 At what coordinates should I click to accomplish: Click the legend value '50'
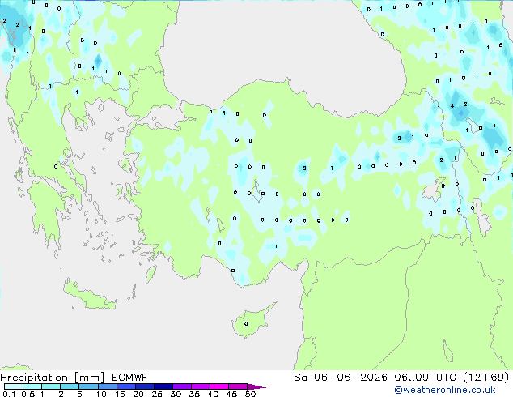pos(250,394)
